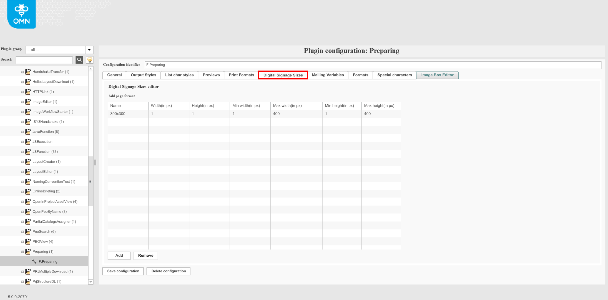Click the plugin icon beside PEOView
Viewport: 608px width, 300px height.
click(28, 241)
